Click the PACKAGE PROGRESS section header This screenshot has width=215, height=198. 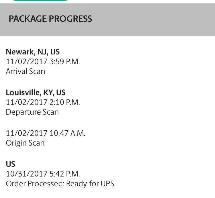50,19
